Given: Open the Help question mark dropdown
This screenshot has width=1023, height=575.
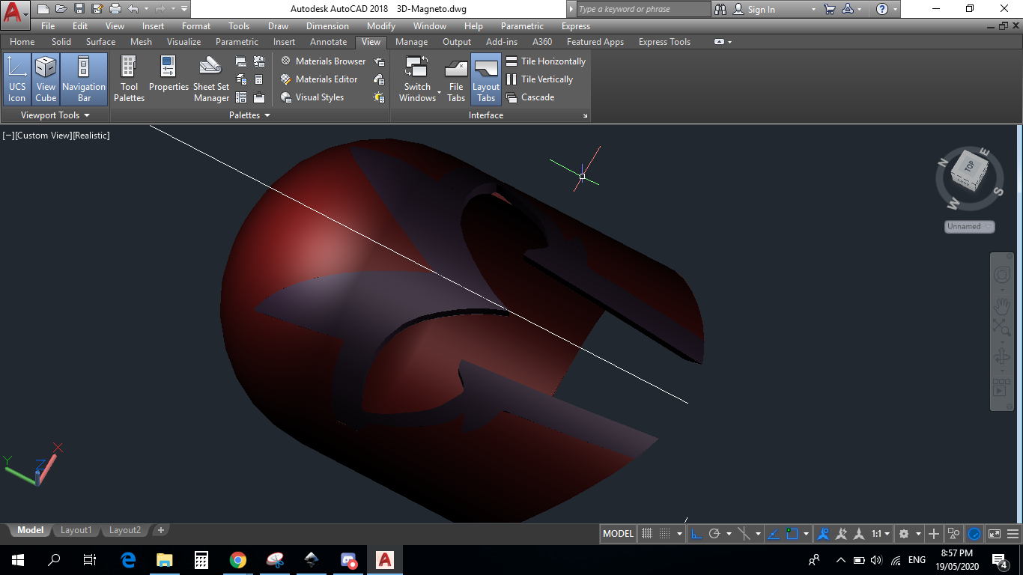Looking at the screenshot, I should click(896, 10).
